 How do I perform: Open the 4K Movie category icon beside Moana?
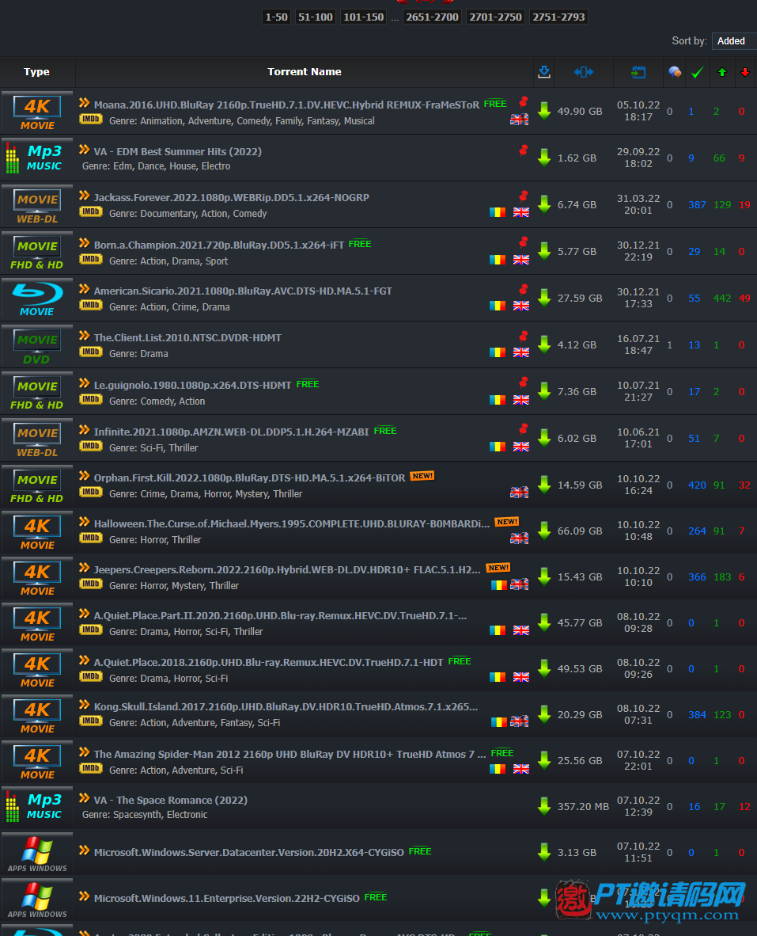[37, 112]
